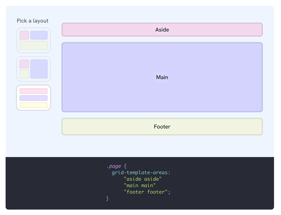Click the "aside aside" string in code

(x=143, y=179)
